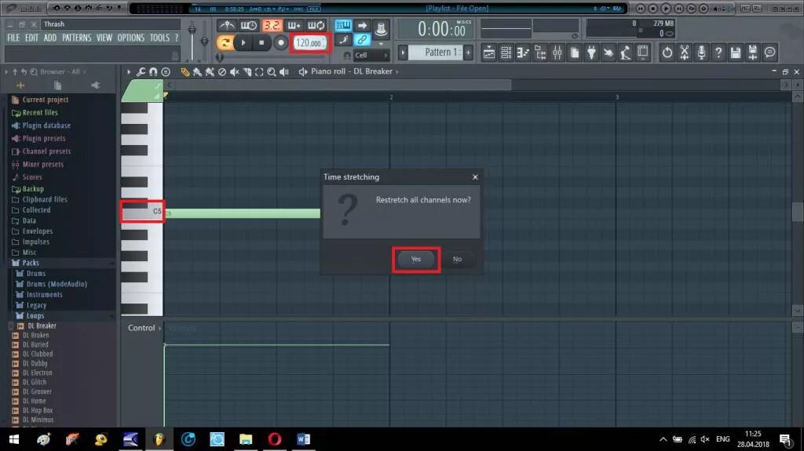Toggle step editing arrow button
The height and width of the screenshot is (451, 804).
click(x=362, y=25)
